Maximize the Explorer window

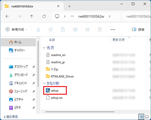[133, 4]
